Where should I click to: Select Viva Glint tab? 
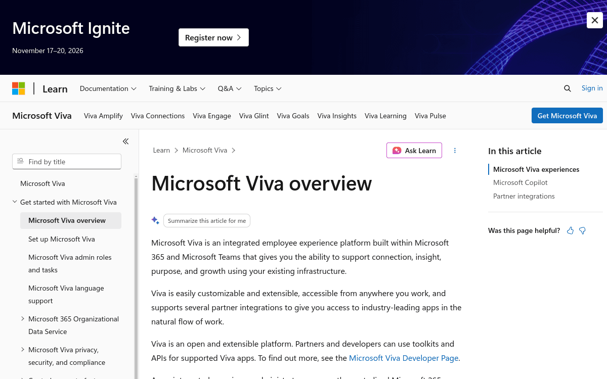(254, 116)
